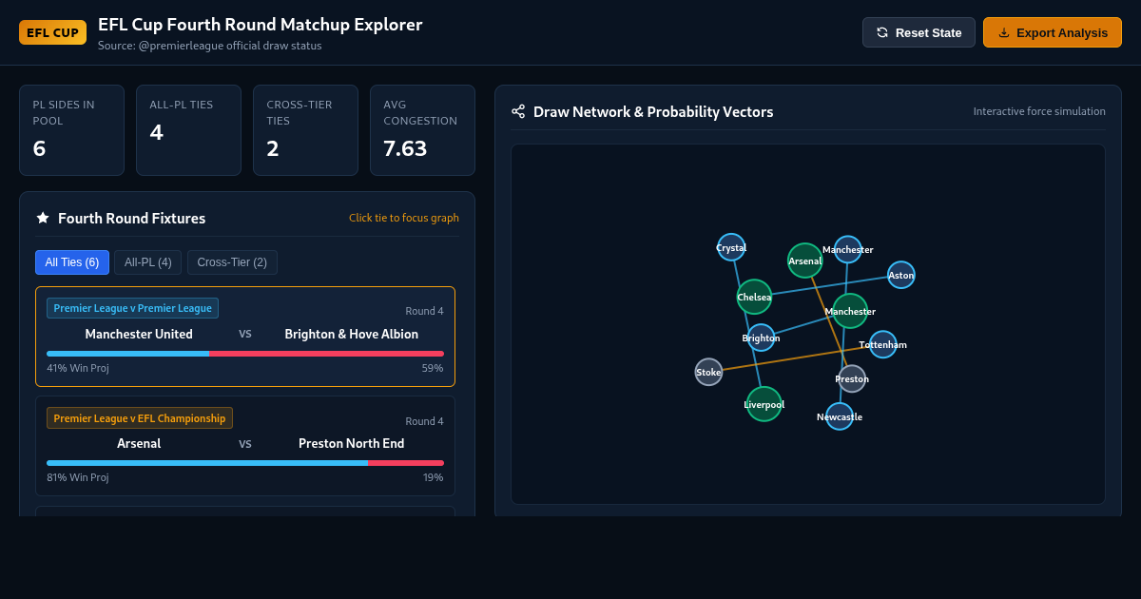Select the upper Manchester node near Arsenal
The height and width of the screenshot is (599, 1141).
point(848,249)
